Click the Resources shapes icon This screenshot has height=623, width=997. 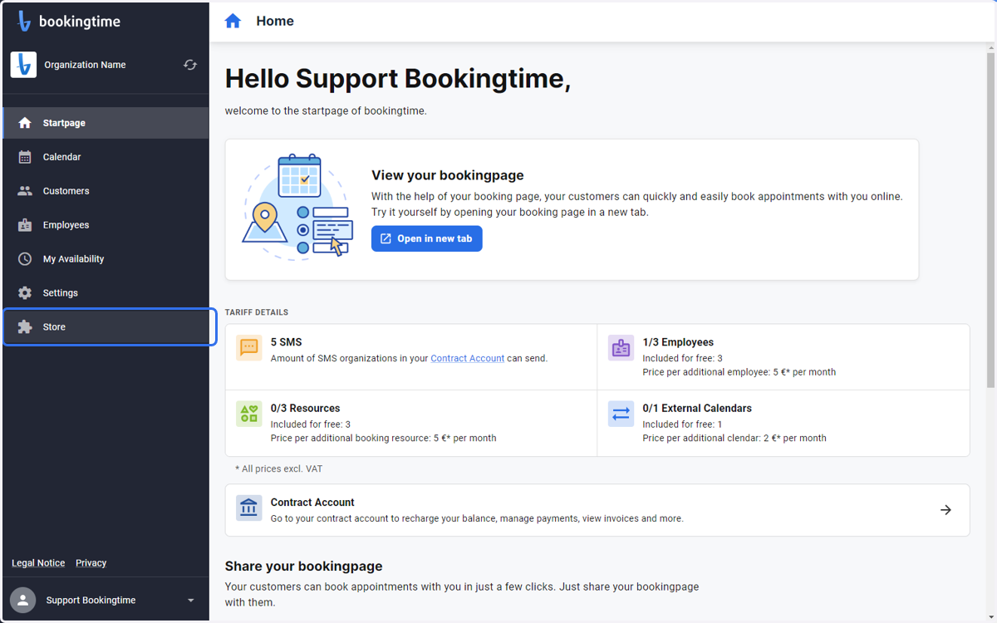[249, 414]
